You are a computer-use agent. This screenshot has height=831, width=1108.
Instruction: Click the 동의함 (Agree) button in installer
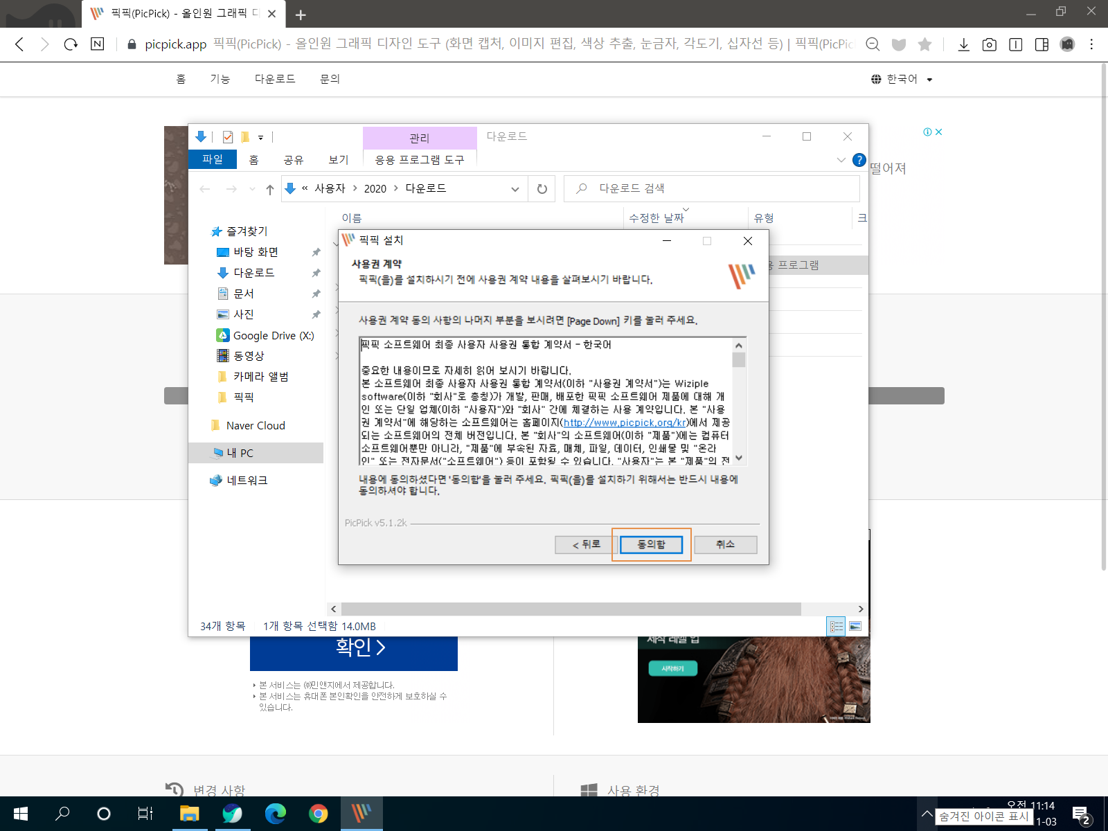click(x=651, y=545)
